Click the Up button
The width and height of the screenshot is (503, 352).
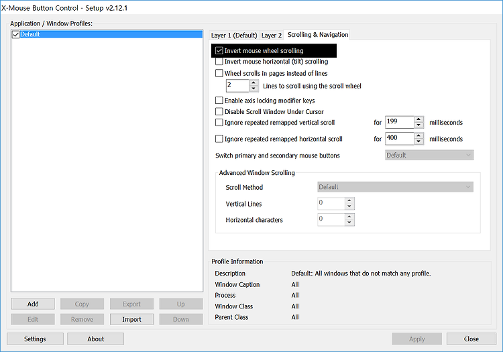pos(181,304)
